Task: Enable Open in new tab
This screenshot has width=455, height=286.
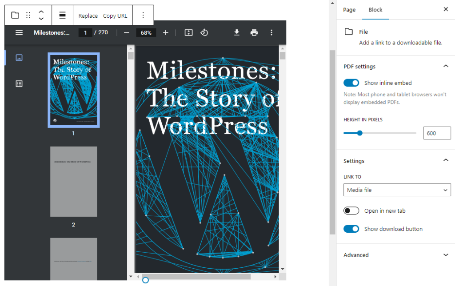Action: point(351,211)
